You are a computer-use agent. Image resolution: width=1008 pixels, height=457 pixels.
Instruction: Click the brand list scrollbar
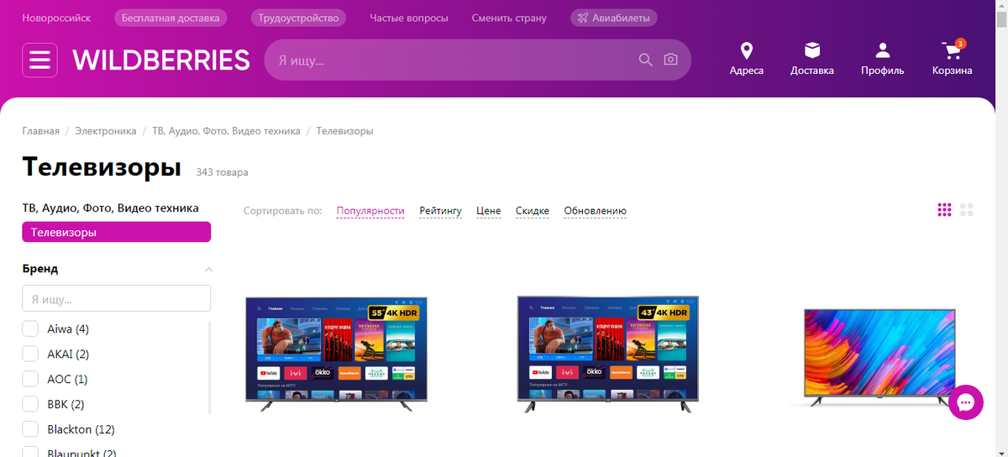(x=209, y=367)
